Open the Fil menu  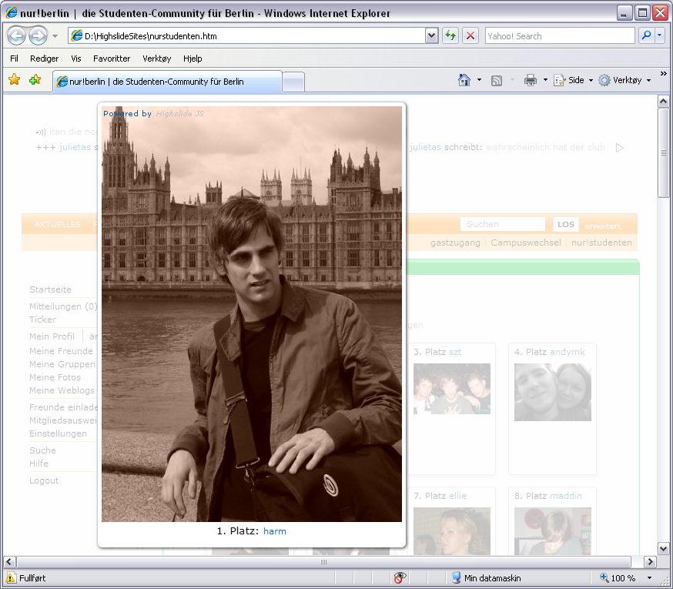[x=14, y=59]
